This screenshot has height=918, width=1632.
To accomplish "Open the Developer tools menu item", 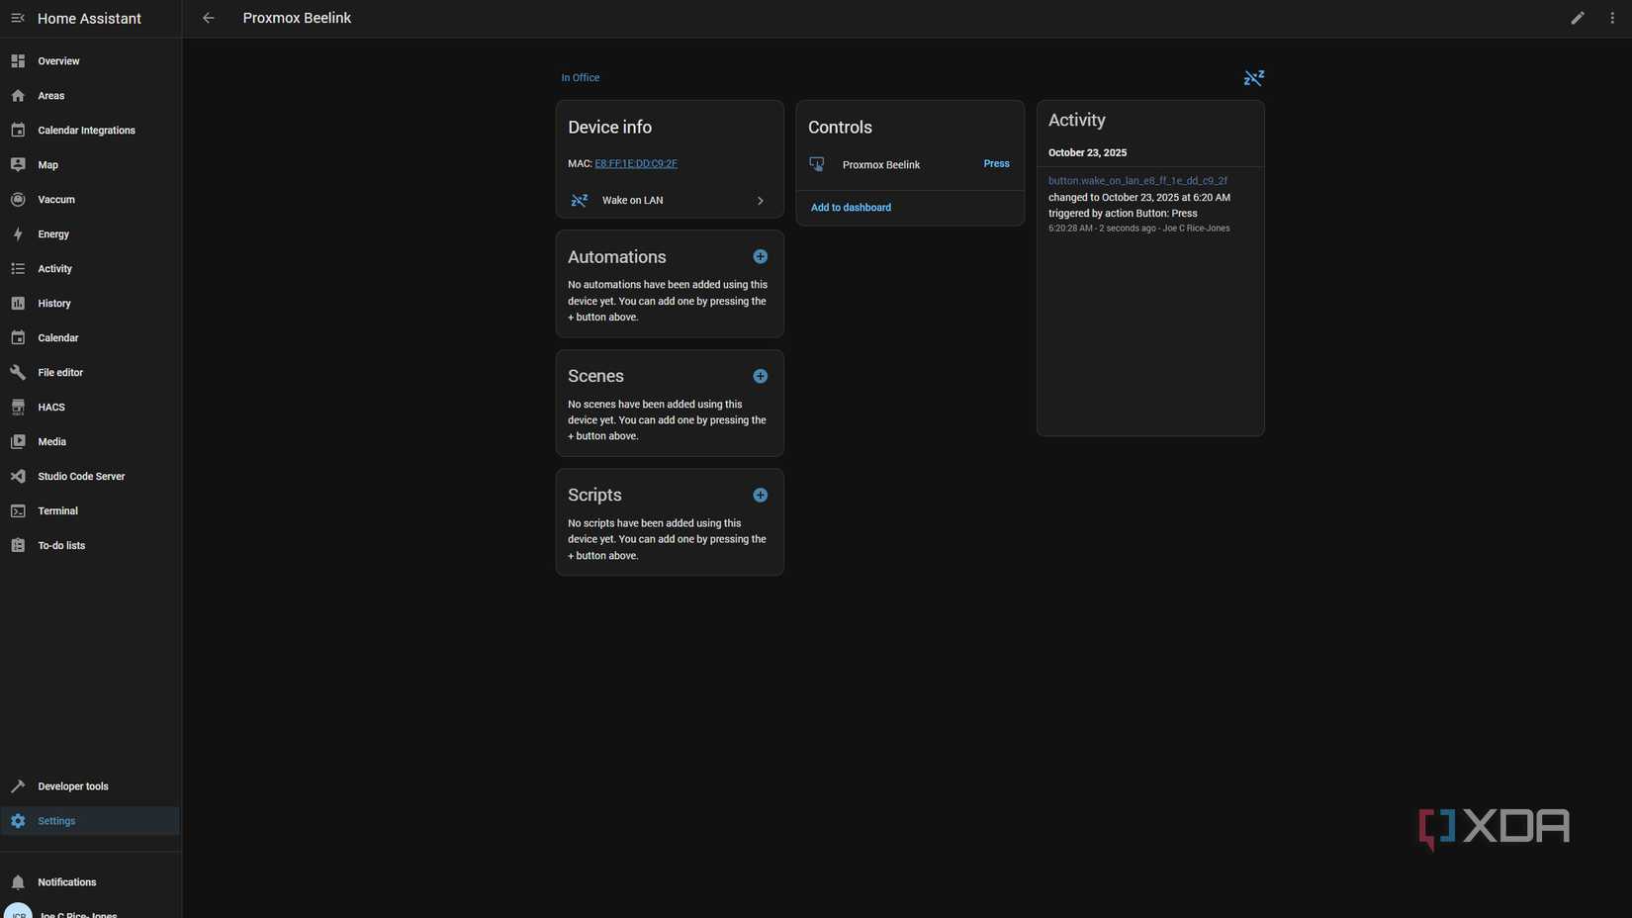I will (90, 786).
